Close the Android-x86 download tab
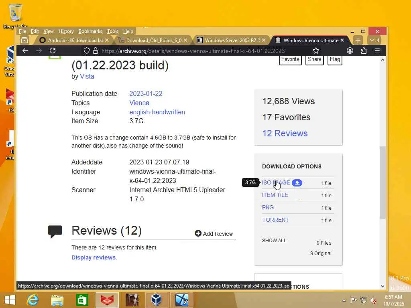 (x=107, y=41)
